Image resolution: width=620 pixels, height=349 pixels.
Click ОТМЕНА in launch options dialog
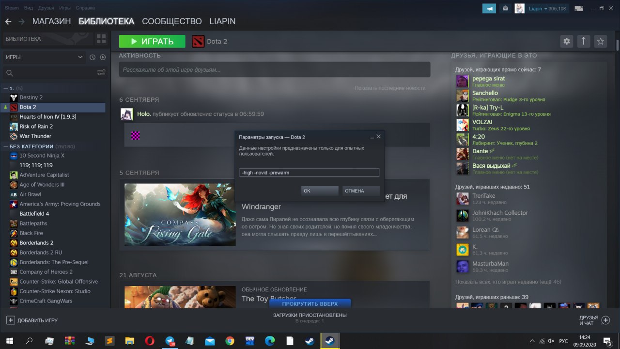(361, 191)
